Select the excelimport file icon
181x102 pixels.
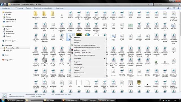[x=165, y=62]
